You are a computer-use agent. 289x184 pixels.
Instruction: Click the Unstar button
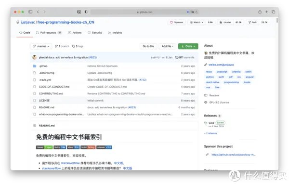[x=225, y=22]
